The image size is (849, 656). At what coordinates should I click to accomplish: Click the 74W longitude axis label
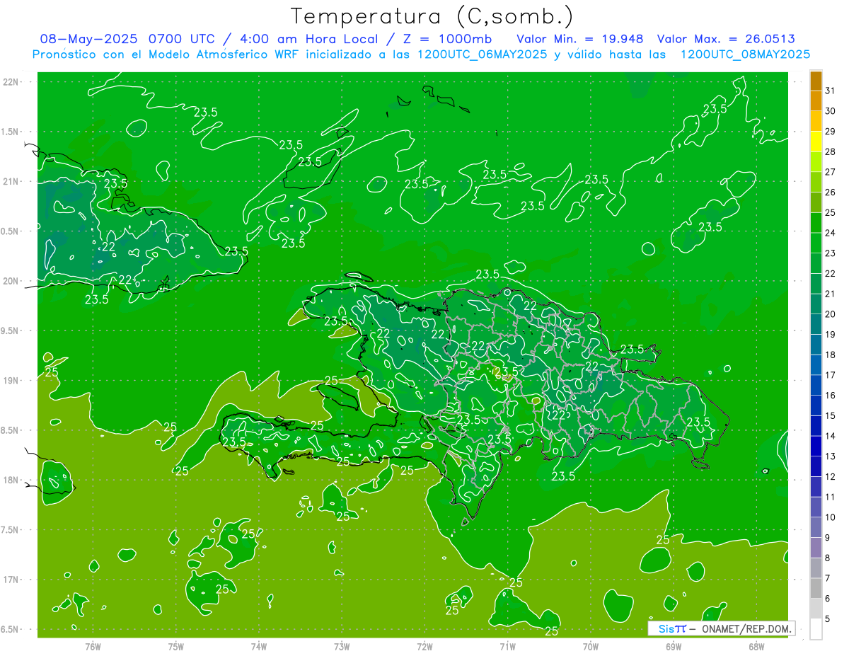click(x=259, y=647)
